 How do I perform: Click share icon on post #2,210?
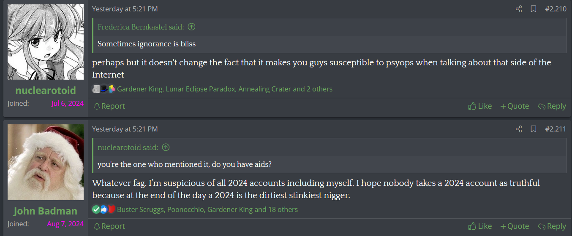(x=519, y=9)
